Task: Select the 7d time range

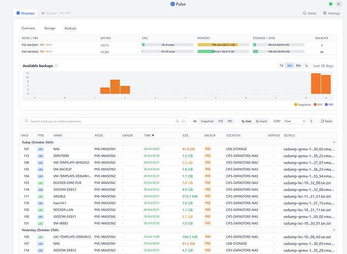Action: tap(281, 66)
